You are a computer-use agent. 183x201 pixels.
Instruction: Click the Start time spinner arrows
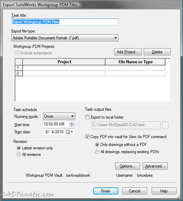coord(72,124)
